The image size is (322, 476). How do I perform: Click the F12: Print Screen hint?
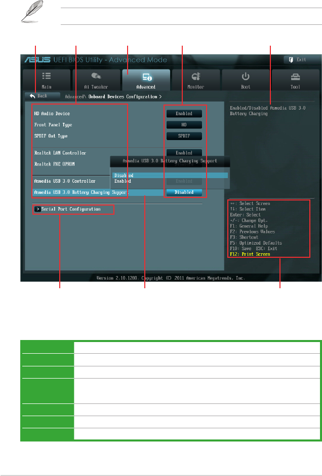coord(250,254)
